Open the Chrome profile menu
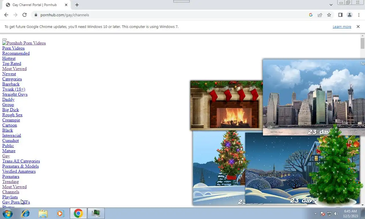This screenshot has width=365, height=219. [349, 15]
